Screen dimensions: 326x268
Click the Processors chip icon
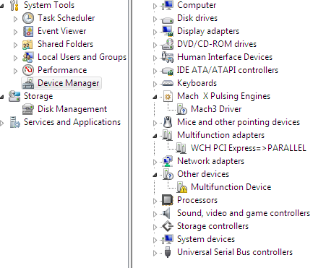(168, 200)
